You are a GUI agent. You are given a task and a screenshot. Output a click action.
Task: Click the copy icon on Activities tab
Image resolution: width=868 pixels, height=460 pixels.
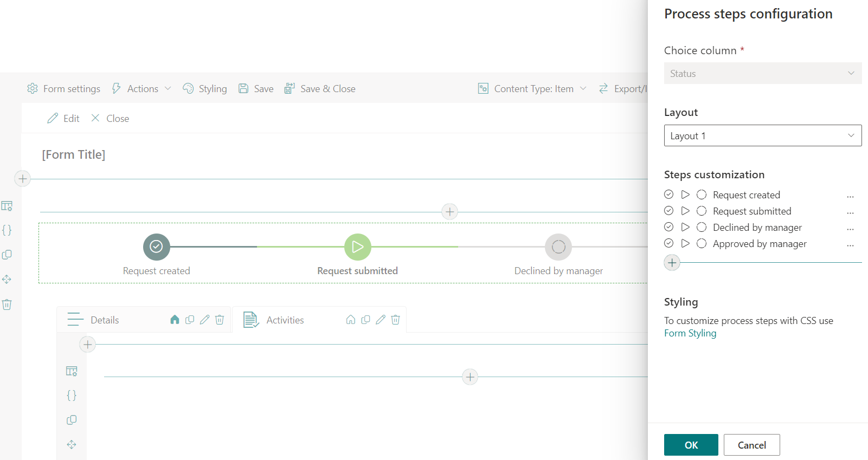pos(365,320)
